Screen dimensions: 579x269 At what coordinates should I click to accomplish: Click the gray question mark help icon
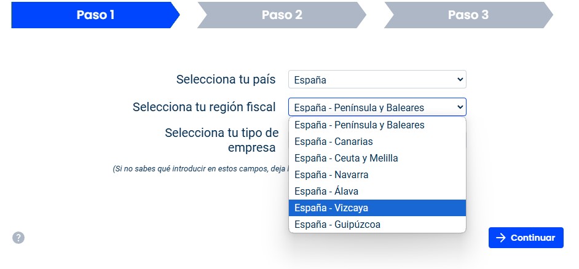coord(18,238)
